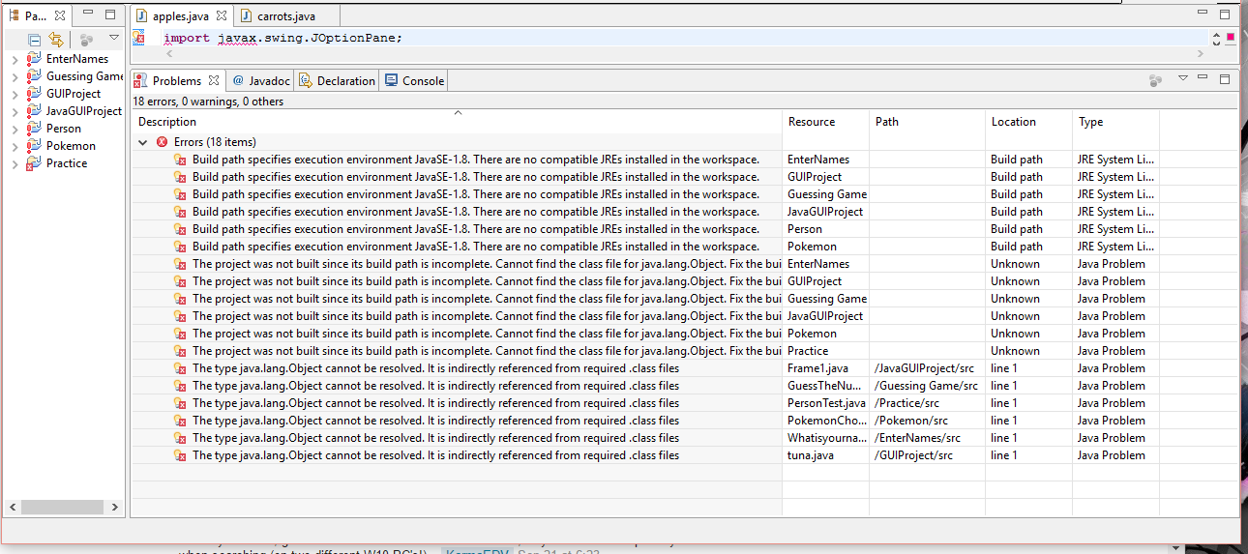This screenshot has width=1248, height=554.
Task: Select the Guessing Game project icon
Action: 34,76
